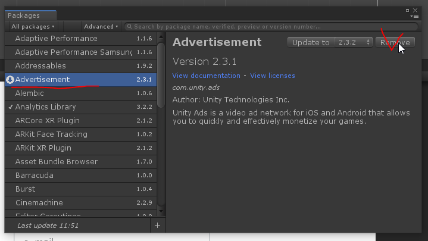Click the plus add package icon
Screen dimensions: 428x241
158,225
